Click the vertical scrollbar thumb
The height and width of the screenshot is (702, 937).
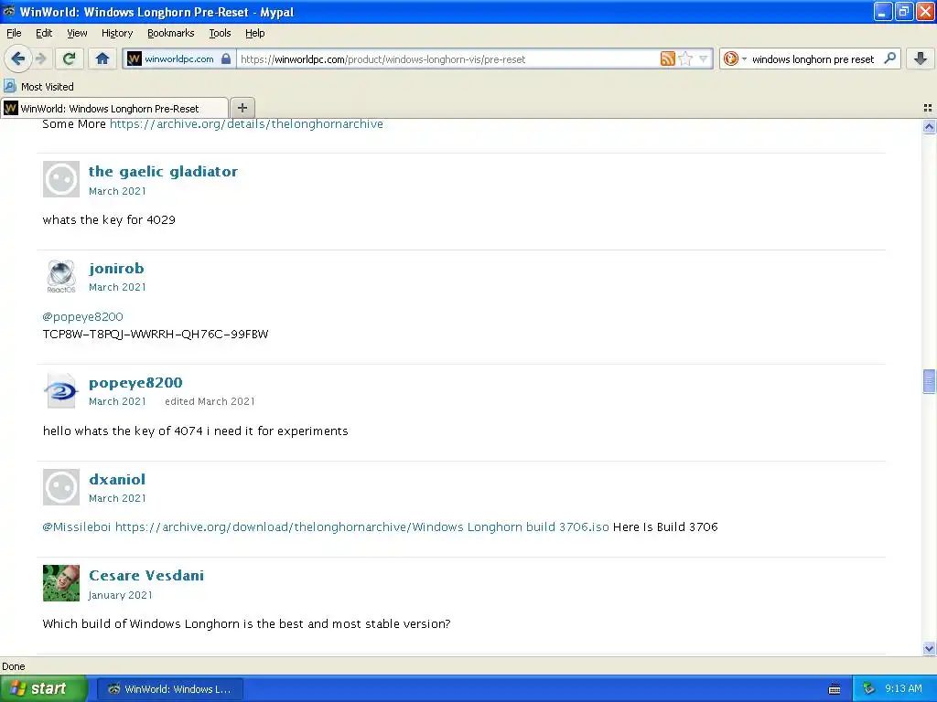click(929, 381)
